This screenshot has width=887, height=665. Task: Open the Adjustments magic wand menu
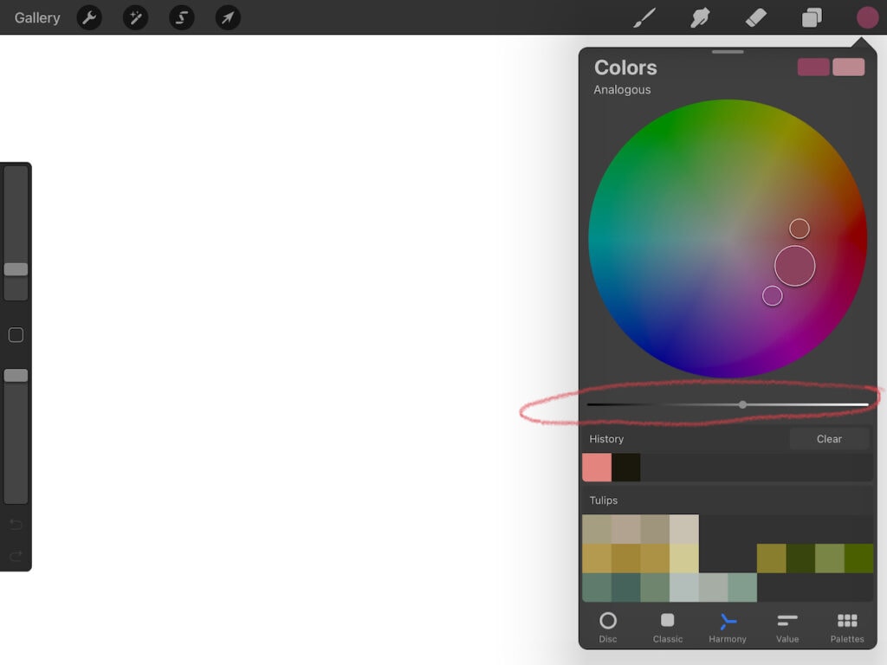[x=136, y=17]
